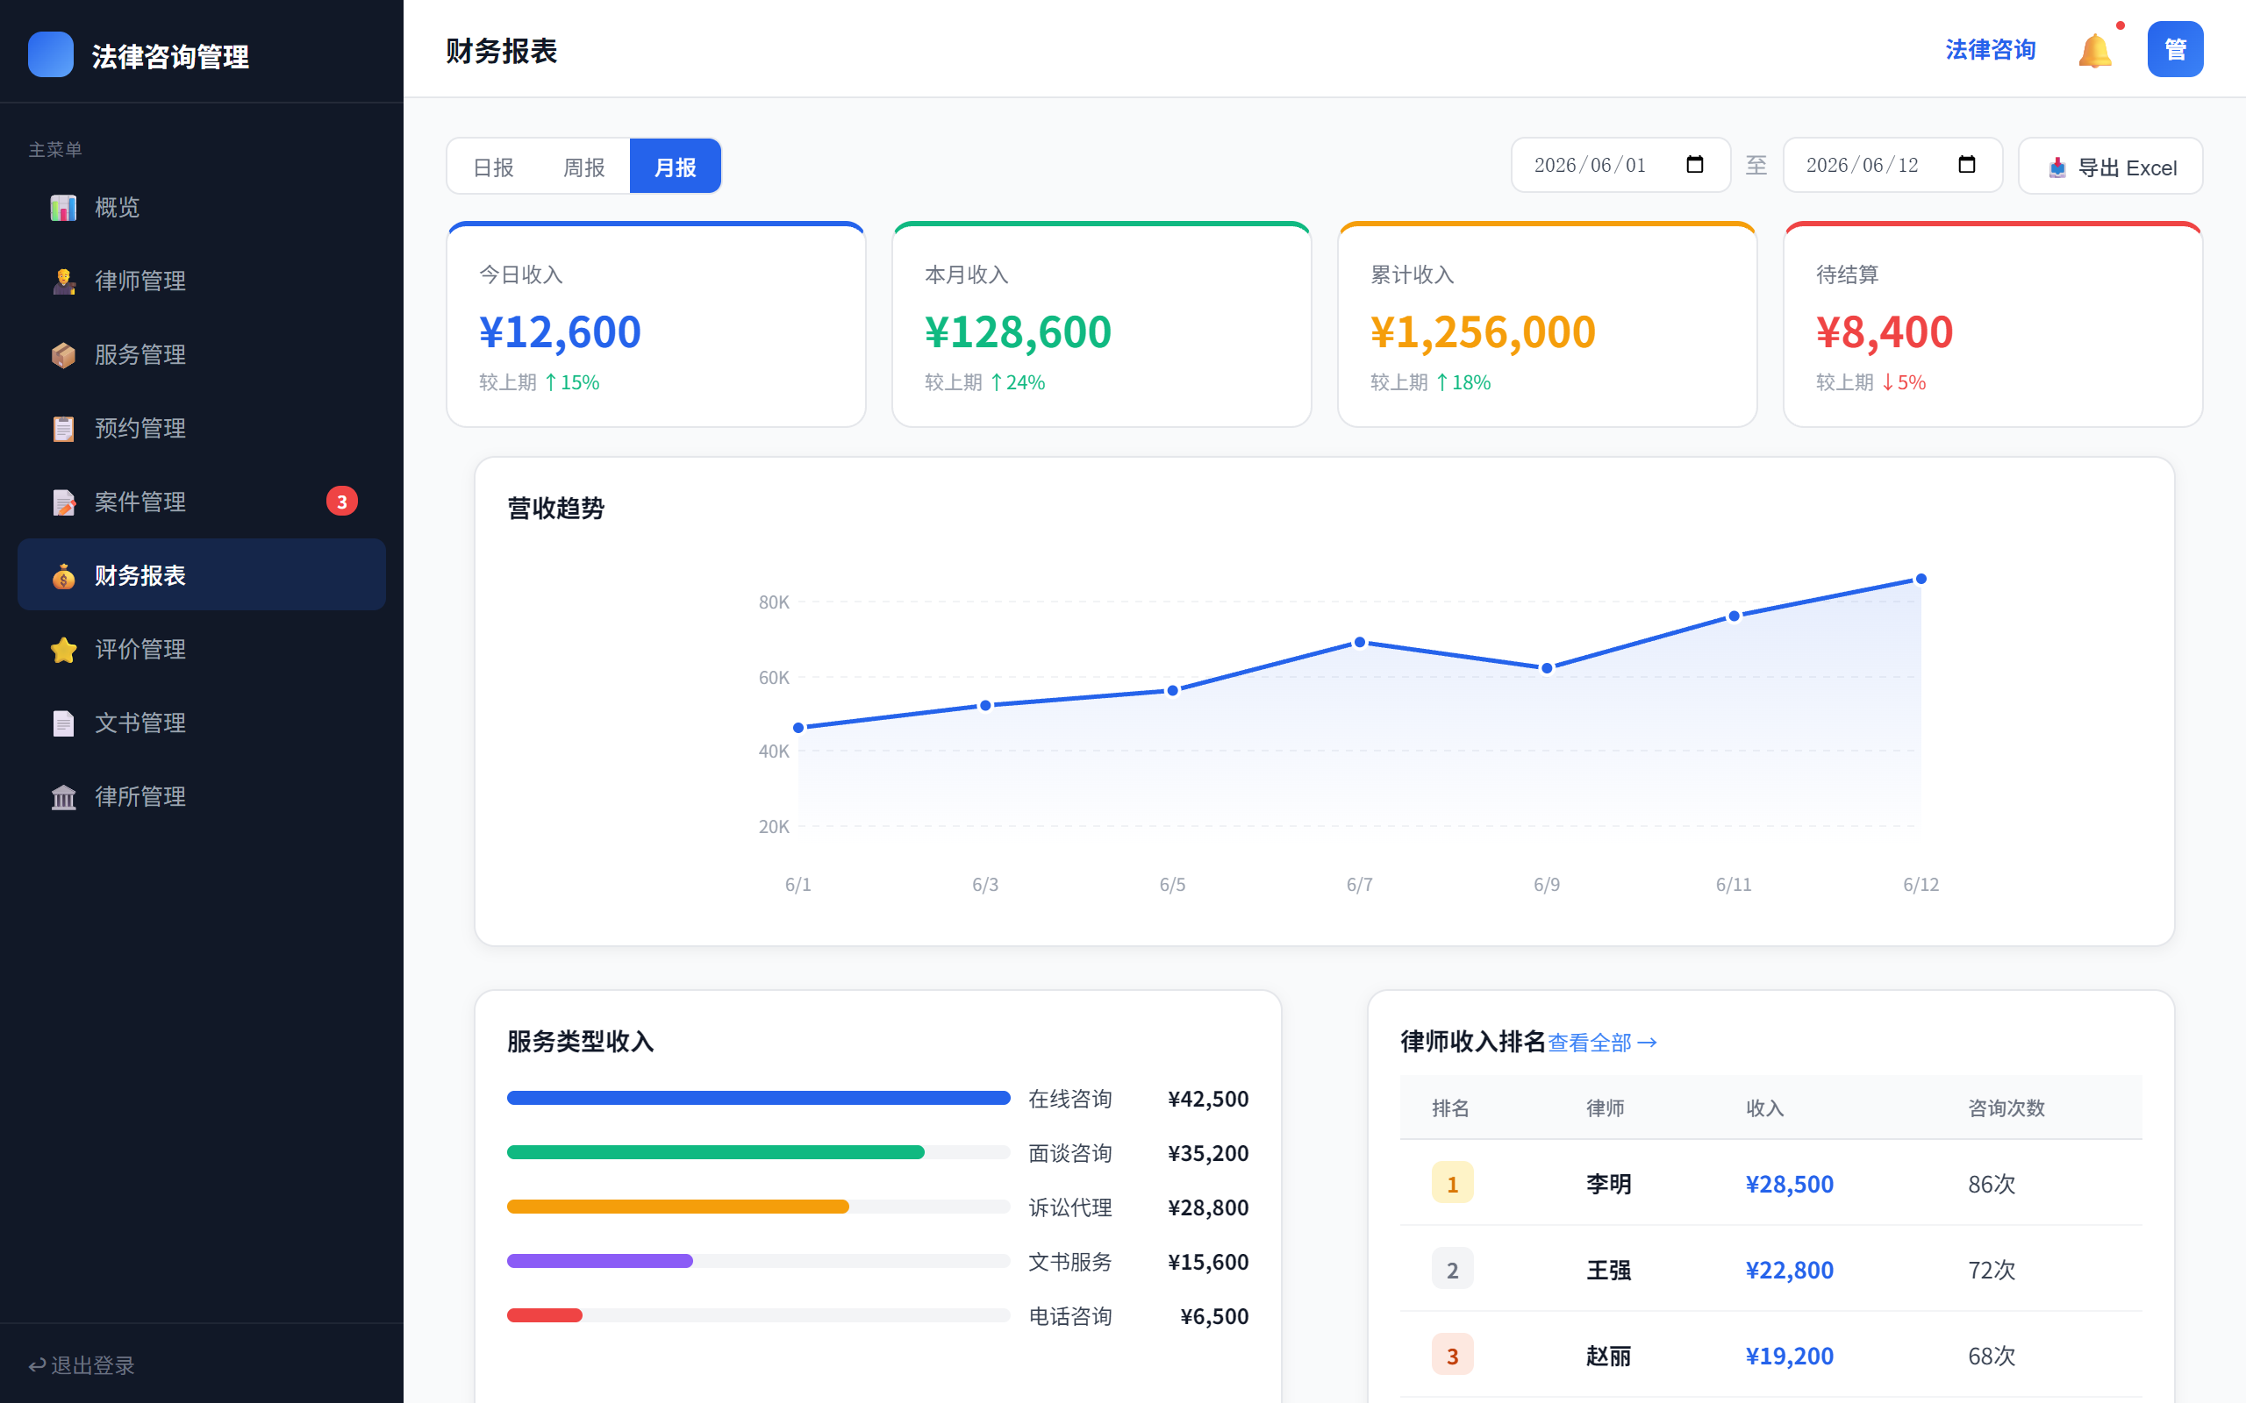2246x1403 pixels.
Task: Click the blue app logo square
Action: [x=51, y=53]
